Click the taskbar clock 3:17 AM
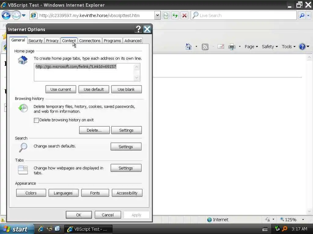 tap(299, 229)
